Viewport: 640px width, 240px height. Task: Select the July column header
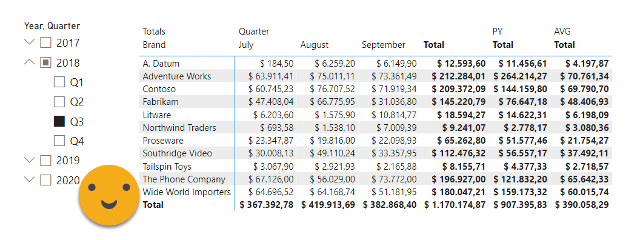(x=246, y=45)
